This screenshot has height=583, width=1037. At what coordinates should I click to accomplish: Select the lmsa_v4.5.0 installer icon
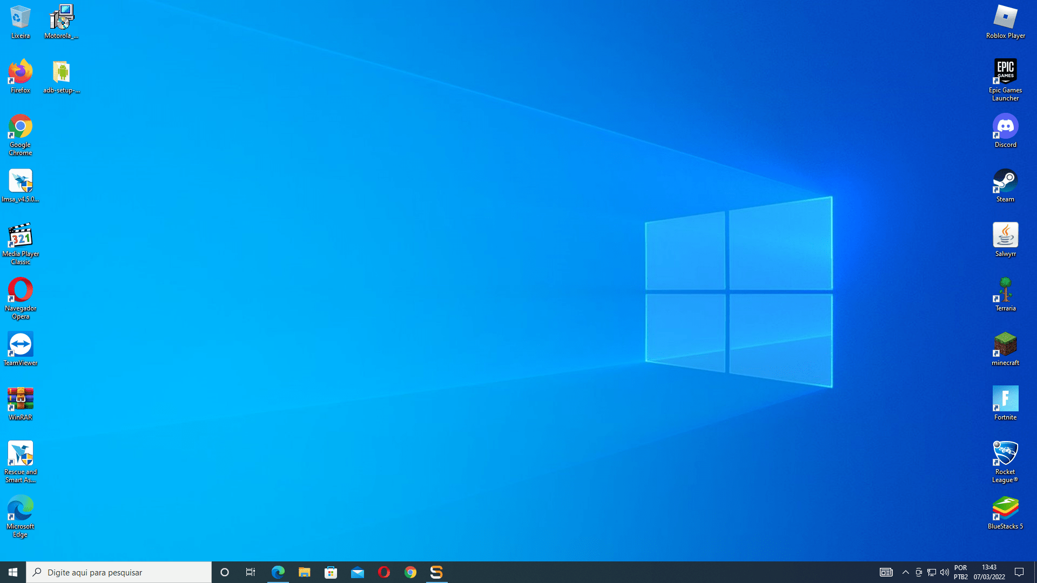click(x=21, y=186)
